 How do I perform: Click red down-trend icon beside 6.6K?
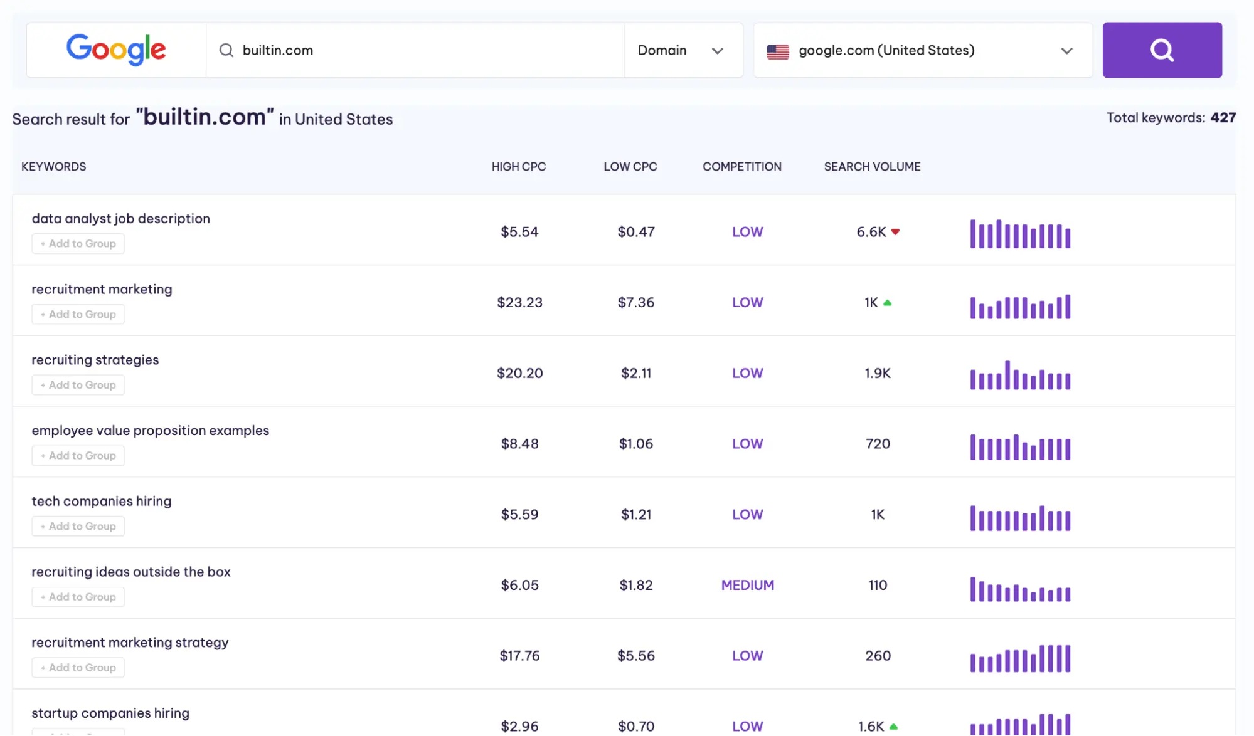point(895,232)
